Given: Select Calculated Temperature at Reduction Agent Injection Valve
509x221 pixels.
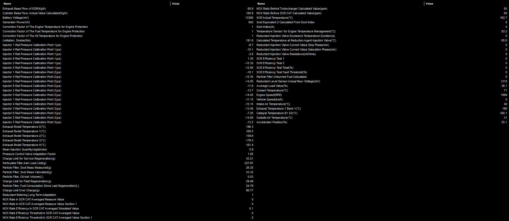Looking at the screenshot, I should [382, 40].
